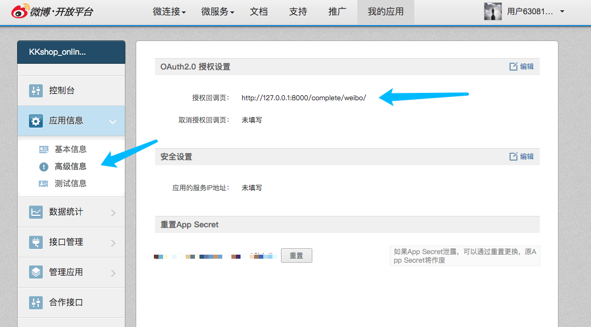Click 编辑 link for OAuth2.0 授权设置
The width and height of the screenshot is (591, 327).
527,66
